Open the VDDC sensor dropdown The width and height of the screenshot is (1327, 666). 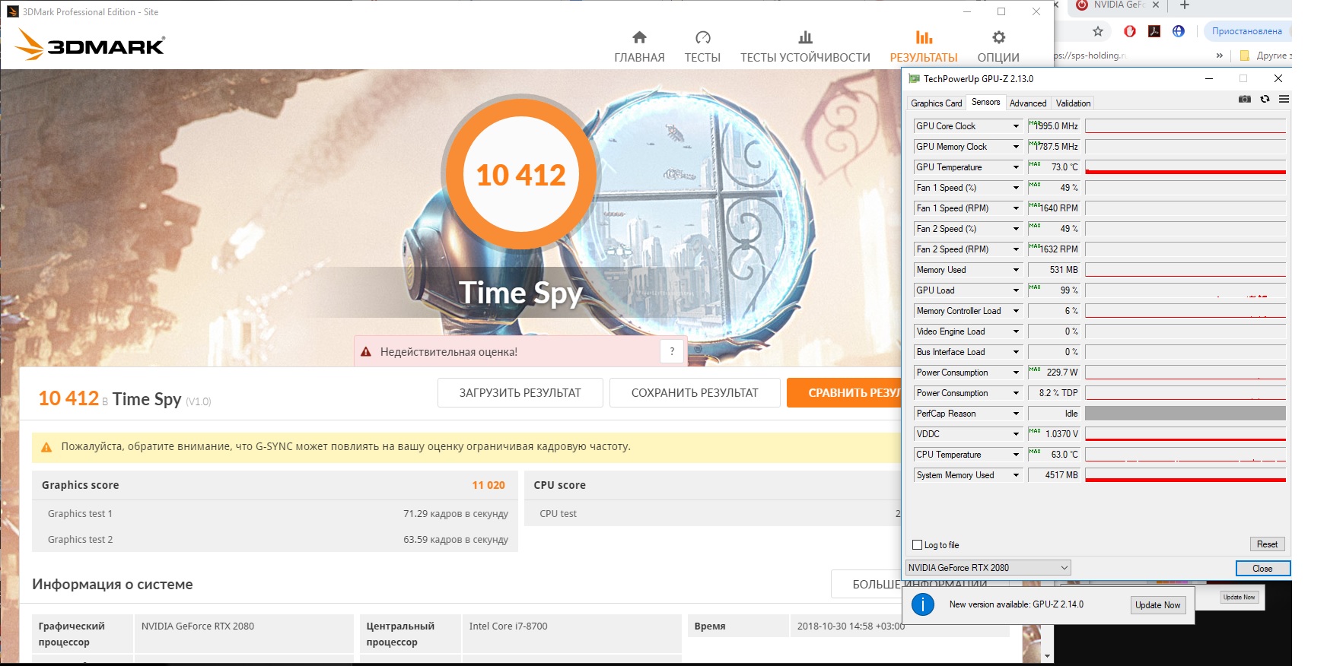pyautogui.click(x=1015, y=434)
